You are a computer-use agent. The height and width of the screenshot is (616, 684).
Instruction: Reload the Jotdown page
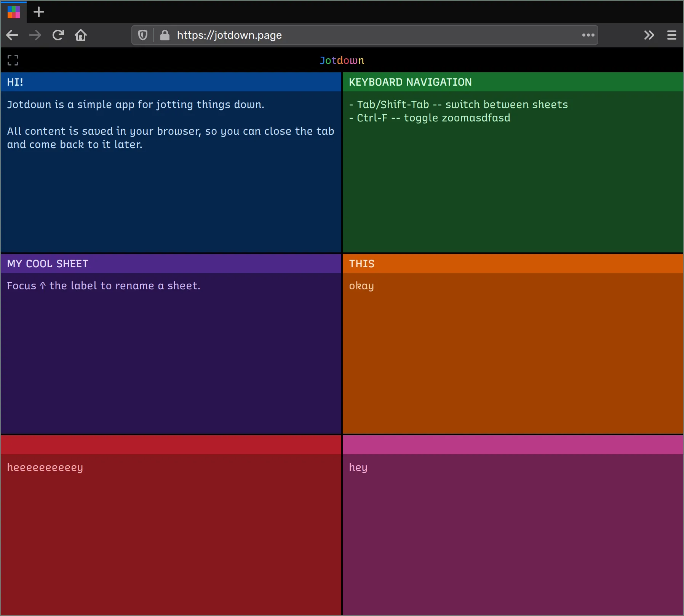pos(58,35)
